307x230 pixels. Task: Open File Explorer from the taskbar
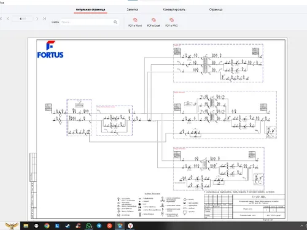click(26, 226)
